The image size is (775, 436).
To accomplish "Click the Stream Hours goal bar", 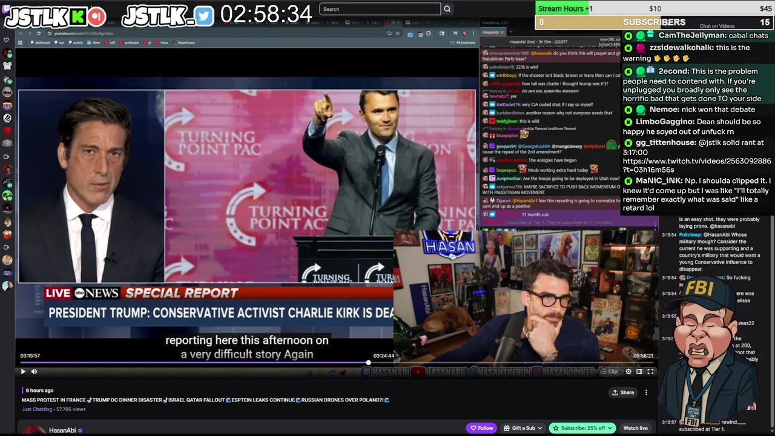I will 654,8.
